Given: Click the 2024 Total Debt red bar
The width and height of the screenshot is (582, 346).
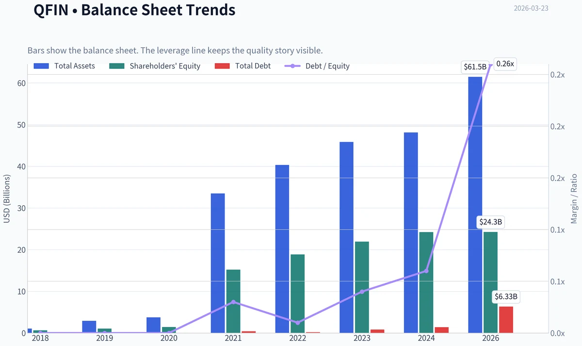Looking at the screenshot, I should click(442, 330).
